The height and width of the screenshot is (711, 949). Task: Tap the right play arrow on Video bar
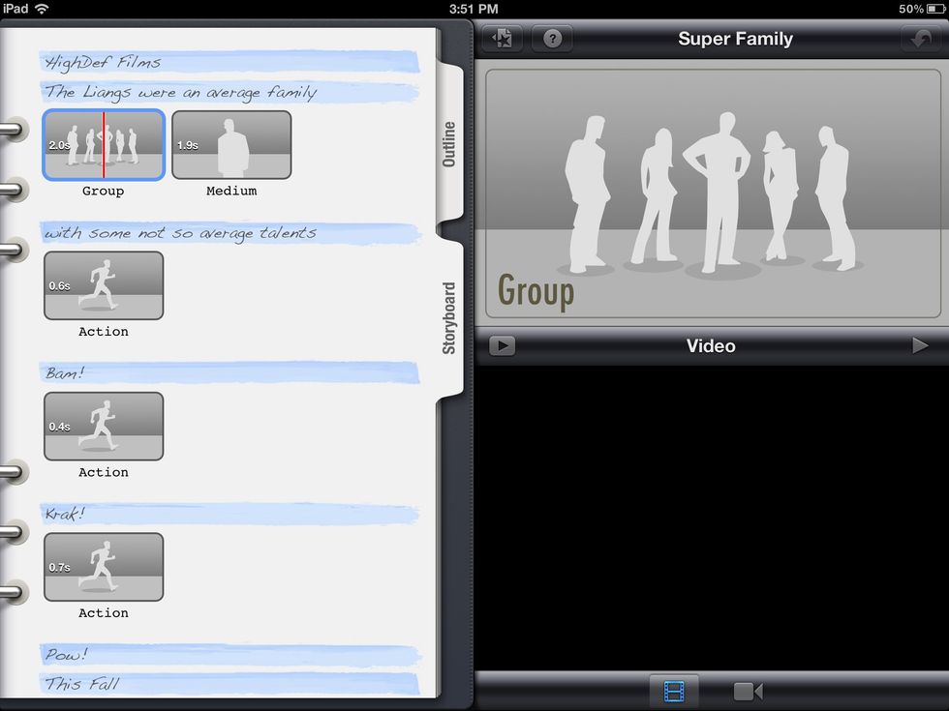(920, 345)
